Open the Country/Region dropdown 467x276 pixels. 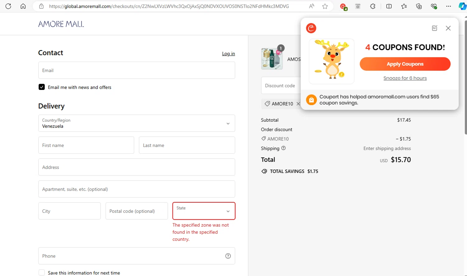136,123
